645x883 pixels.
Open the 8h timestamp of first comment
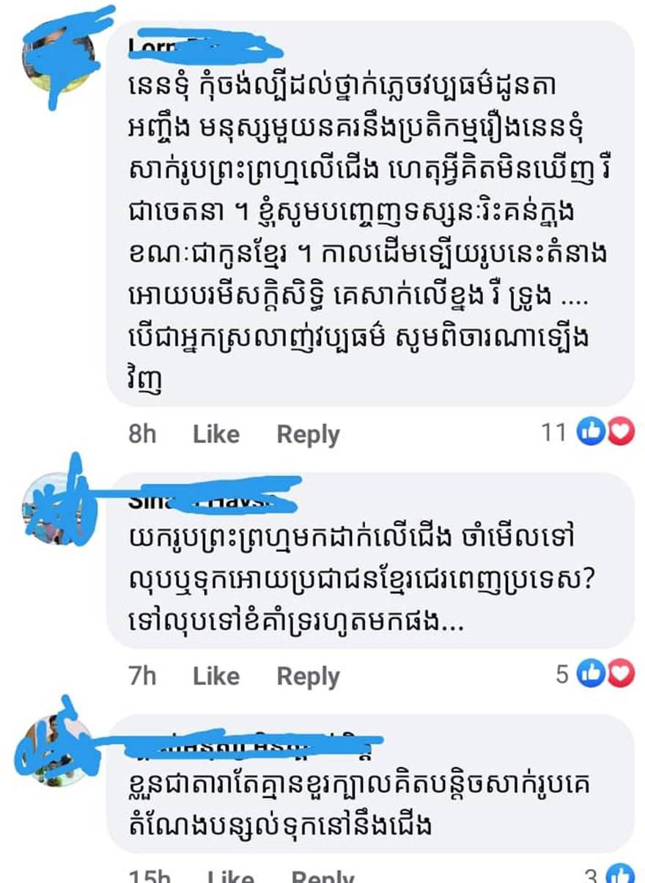click(142, 434)
